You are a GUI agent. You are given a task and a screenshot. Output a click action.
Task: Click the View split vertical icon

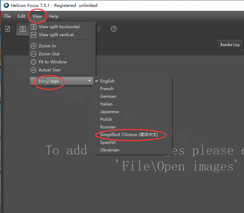point(34,35)
